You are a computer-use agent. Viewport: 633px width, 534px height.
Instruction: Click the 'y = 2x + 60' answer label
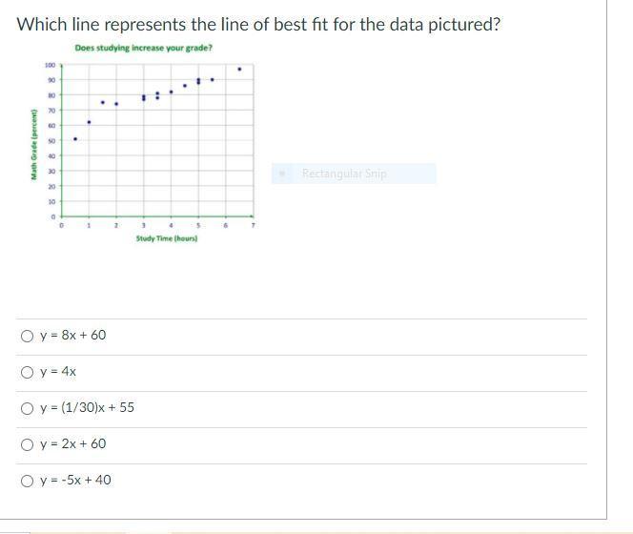tap(73, 444)
